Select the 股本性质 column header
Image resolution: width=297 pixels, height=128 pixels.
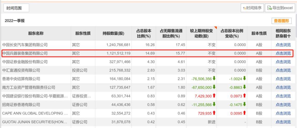tap(259, 33)
